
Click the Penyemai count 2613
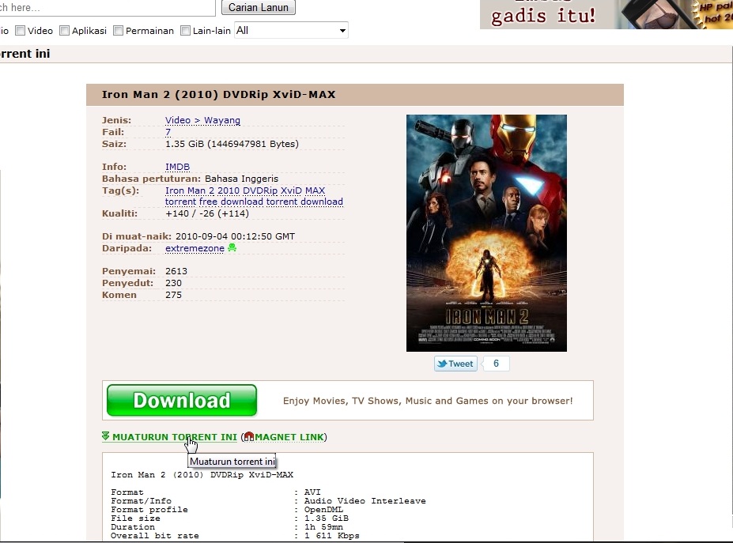coord(176,271)
